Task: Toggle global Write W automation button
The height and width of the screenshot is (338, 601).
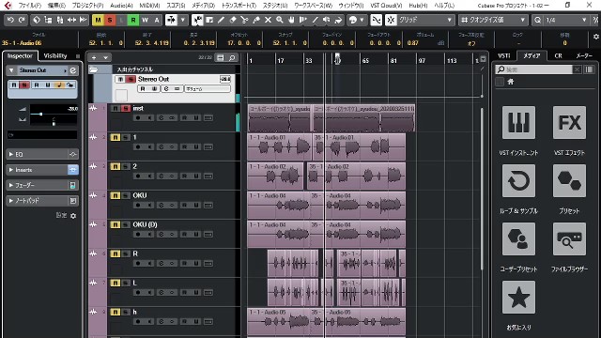Action: click(x=145, y=20)
